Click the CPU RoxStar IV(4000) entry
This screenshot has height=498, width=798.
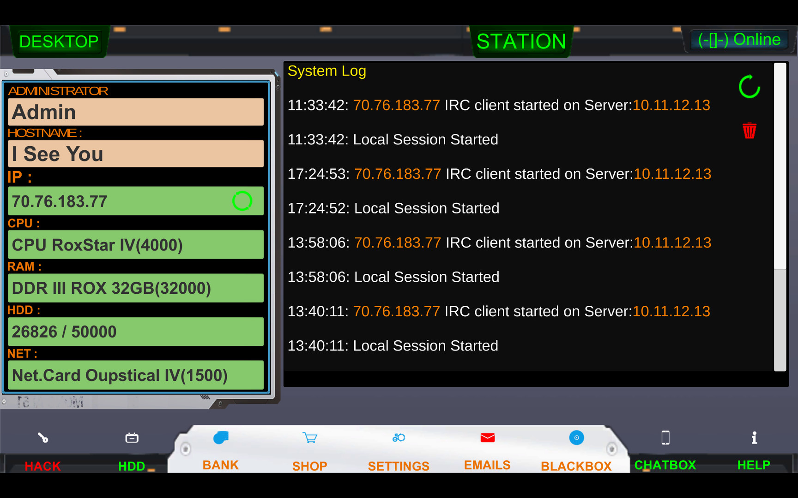(x=136, y=245)
